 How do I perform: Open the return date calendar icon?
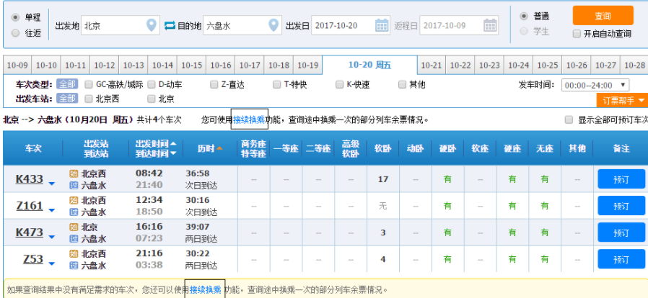pos(490,25)
